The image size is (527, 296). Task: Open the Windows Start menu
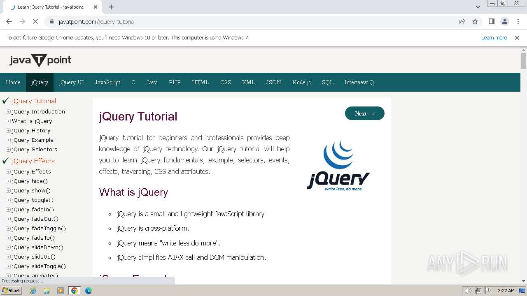click(x=11, y=291)
